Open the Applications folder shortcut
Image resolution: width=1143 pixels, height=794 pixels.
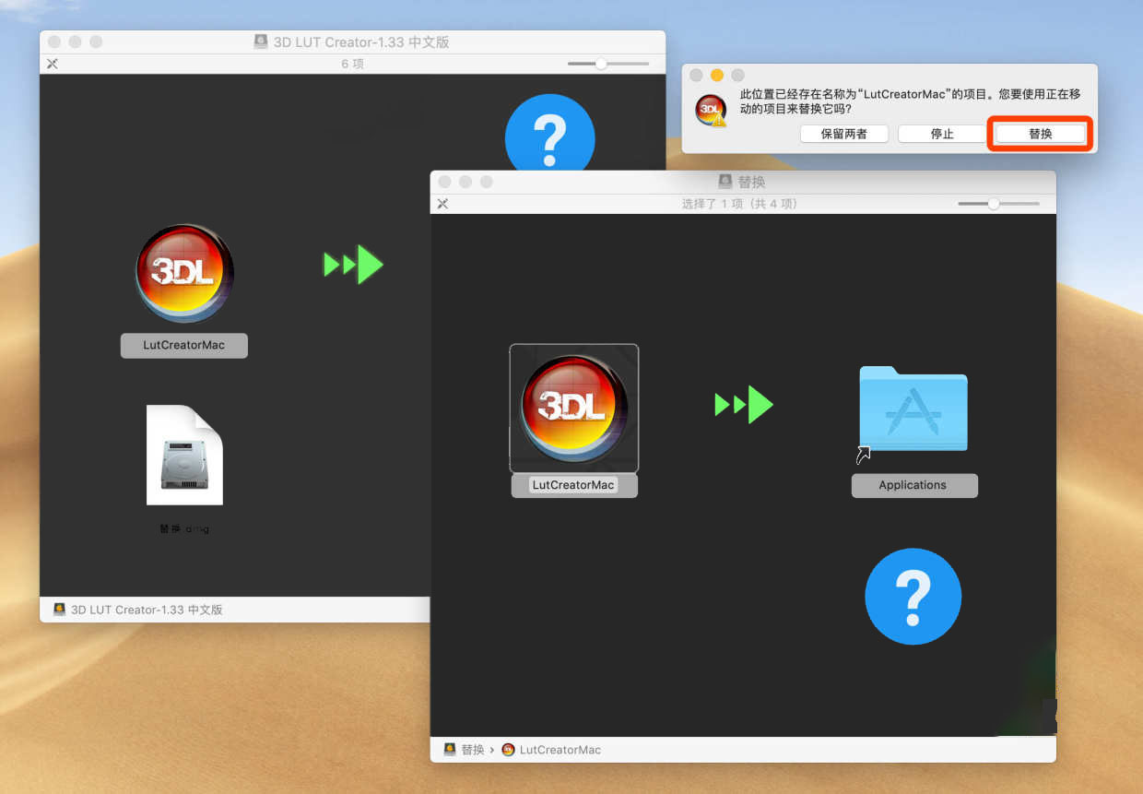pos(913,409)
